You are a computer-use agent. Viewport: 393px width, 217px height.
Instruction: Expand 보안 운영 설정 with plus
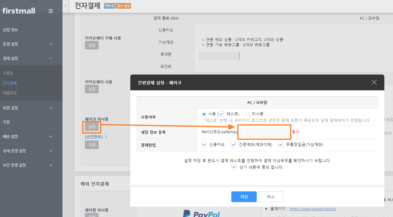[51, 165]
